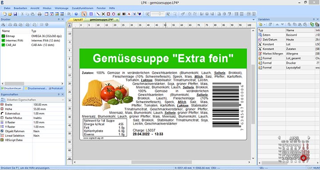This screenshot has width=320, height=170.
Task: Open the Zusatzfunktionen menu
Action: (83, 8)
